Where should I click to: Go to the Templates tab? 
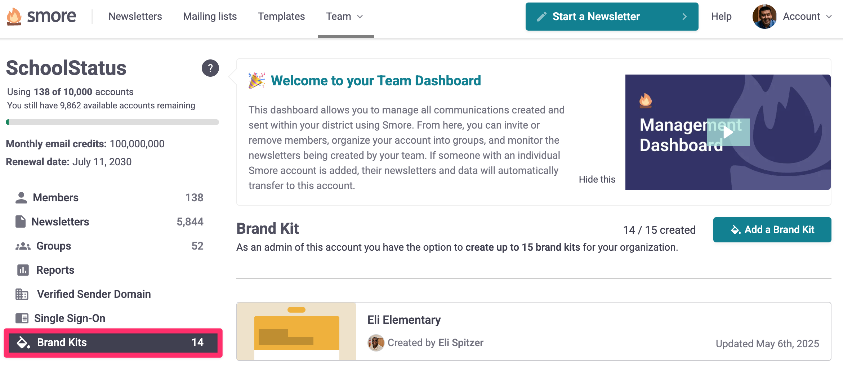(281, 17)
